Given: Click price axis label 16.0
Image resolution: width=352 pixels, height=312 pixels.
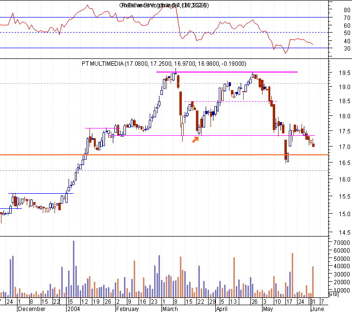Looking at the screenshot, I should click(345, 180).
